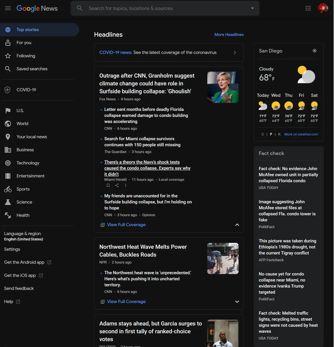The height and width of the screenshot is (347, 334).
Task: Open PolitiFact McAfee stored files article
Action: point(287,211)
